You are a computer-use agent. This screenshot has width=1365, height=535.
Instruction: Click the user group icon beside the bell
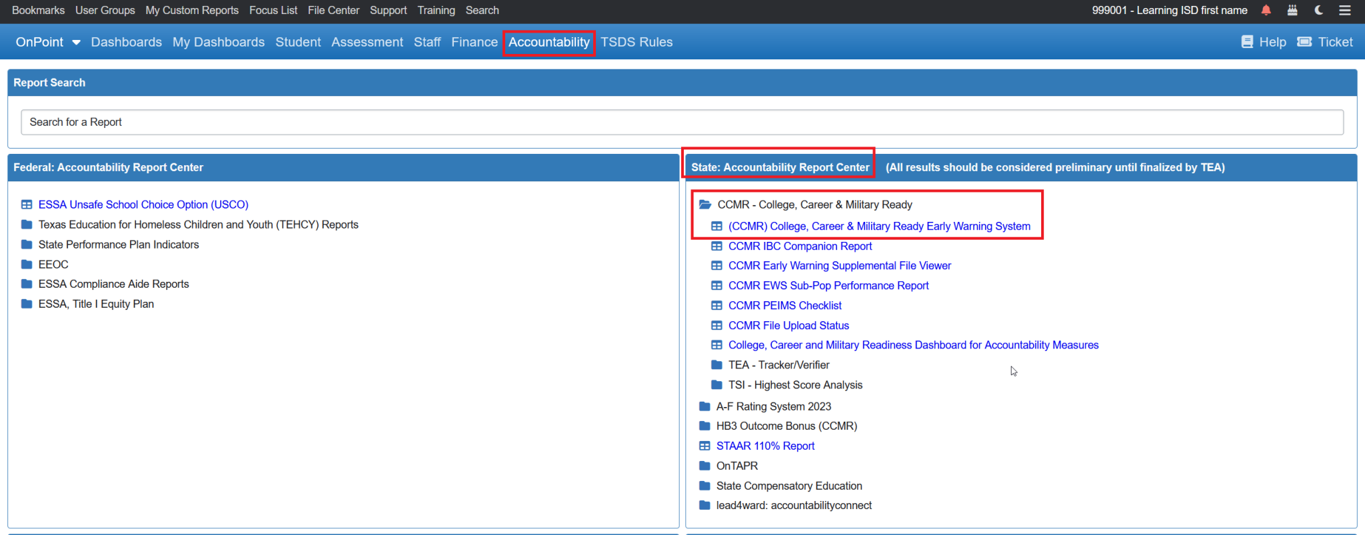pos(1292,10)
